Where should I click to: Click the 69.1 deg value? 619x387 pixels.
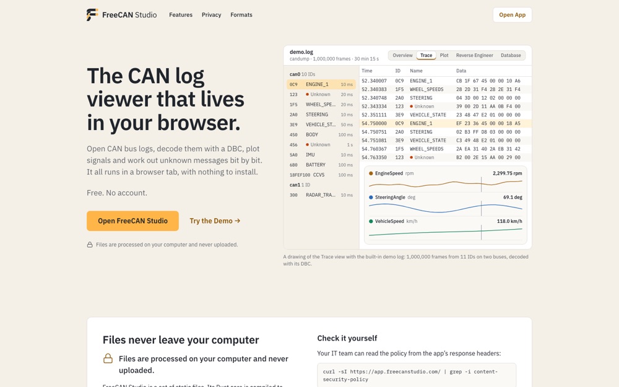(513, 198)
